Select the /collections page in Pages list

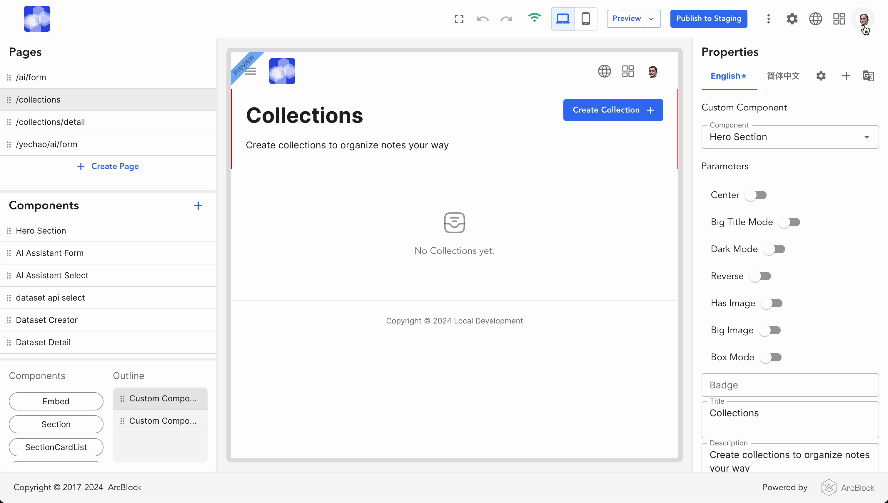38,100
